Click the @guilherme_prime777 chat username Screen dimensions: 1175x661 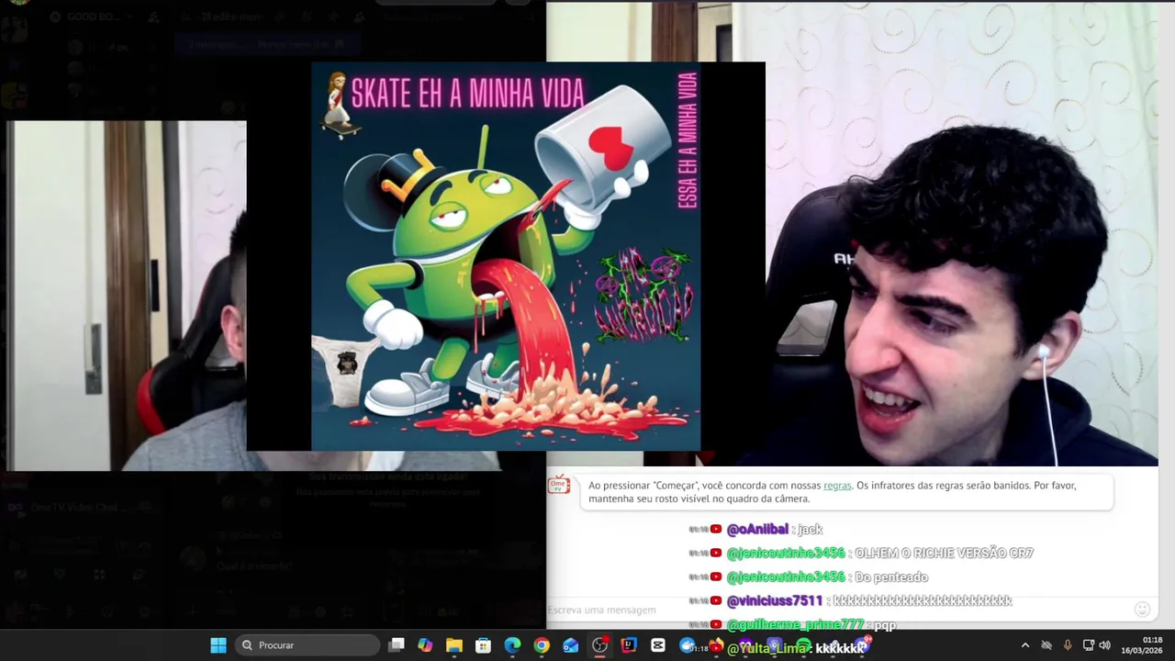click(795, 625)
